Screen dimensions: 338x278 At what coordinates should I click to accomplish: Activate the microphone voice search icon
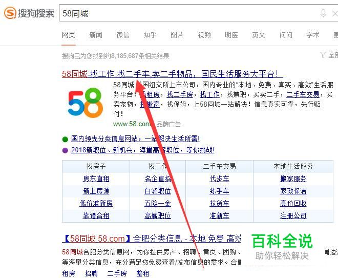[323, 13]
